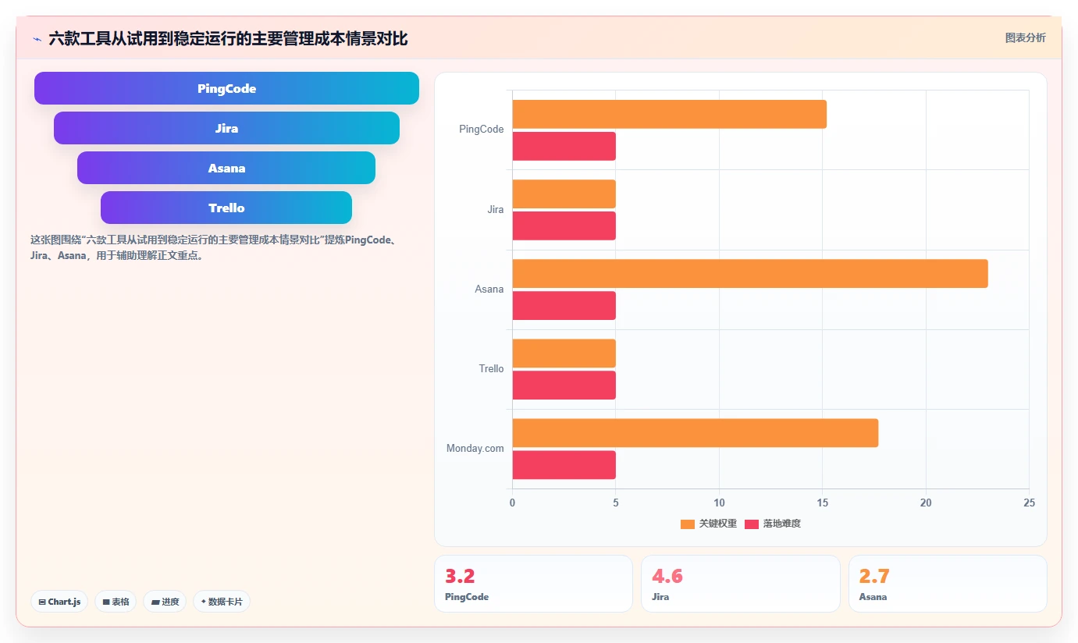Open the 2.7 Asana data card
1078x643 pixels.
[948, 584]
